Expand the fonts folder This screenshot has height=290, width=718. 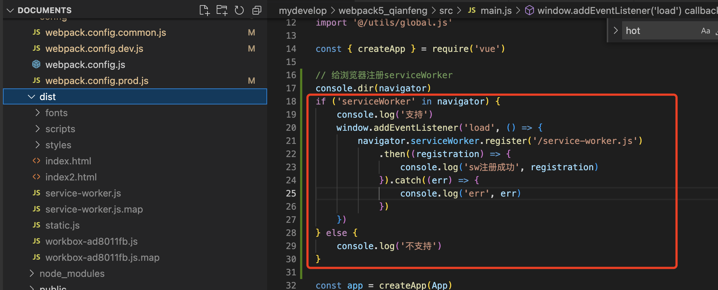[x=37, y=112]
